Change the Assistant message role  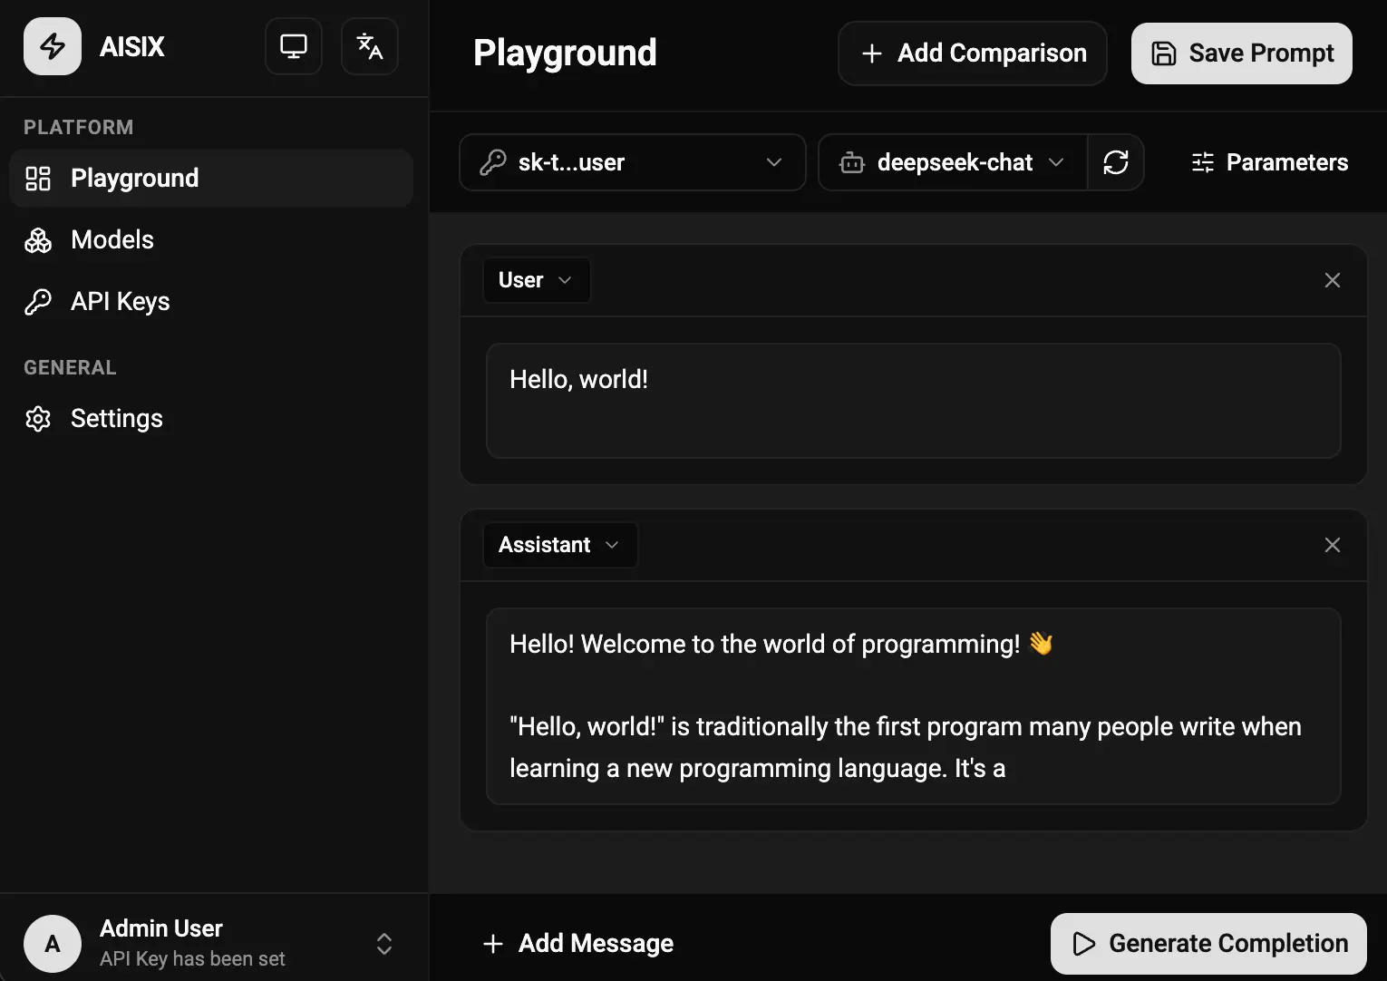tap(559, 545)
